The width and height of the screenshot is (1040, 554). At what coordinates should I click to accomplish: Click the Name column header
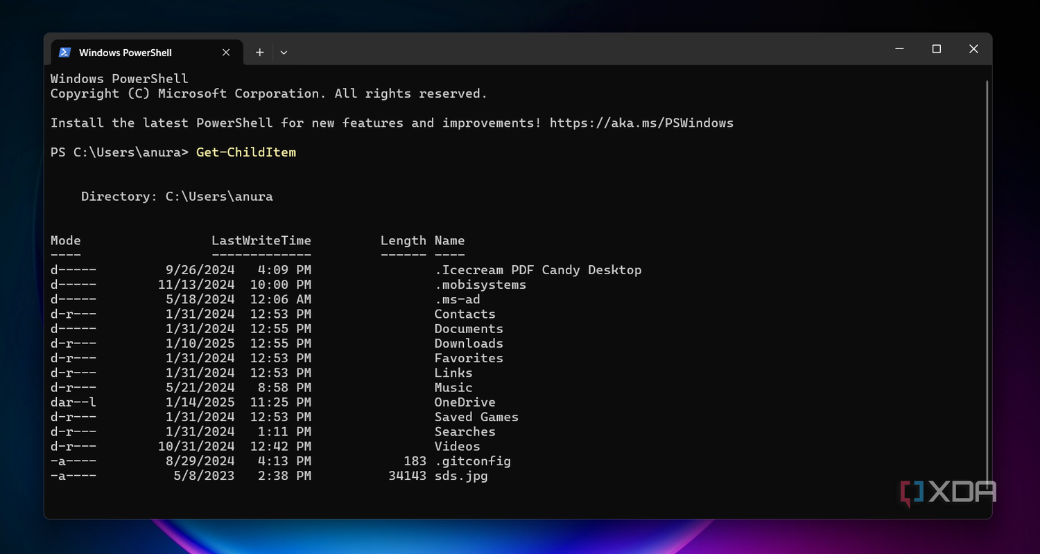point(450,241)
